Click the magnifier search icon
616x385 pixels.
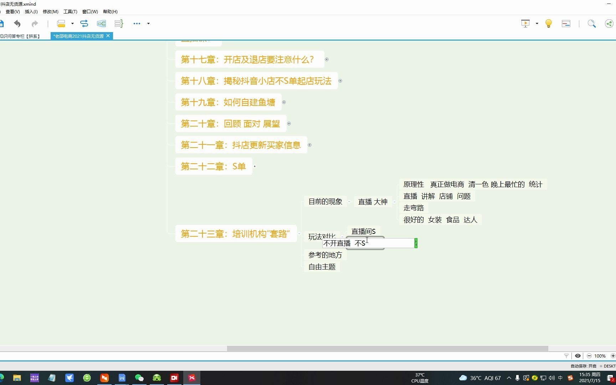[592, 24]
